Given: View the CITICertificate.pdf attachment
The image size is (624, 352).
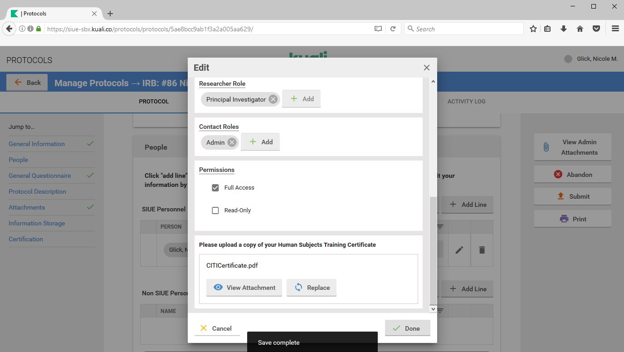Looking at the screenshot, I should (244, 288).
